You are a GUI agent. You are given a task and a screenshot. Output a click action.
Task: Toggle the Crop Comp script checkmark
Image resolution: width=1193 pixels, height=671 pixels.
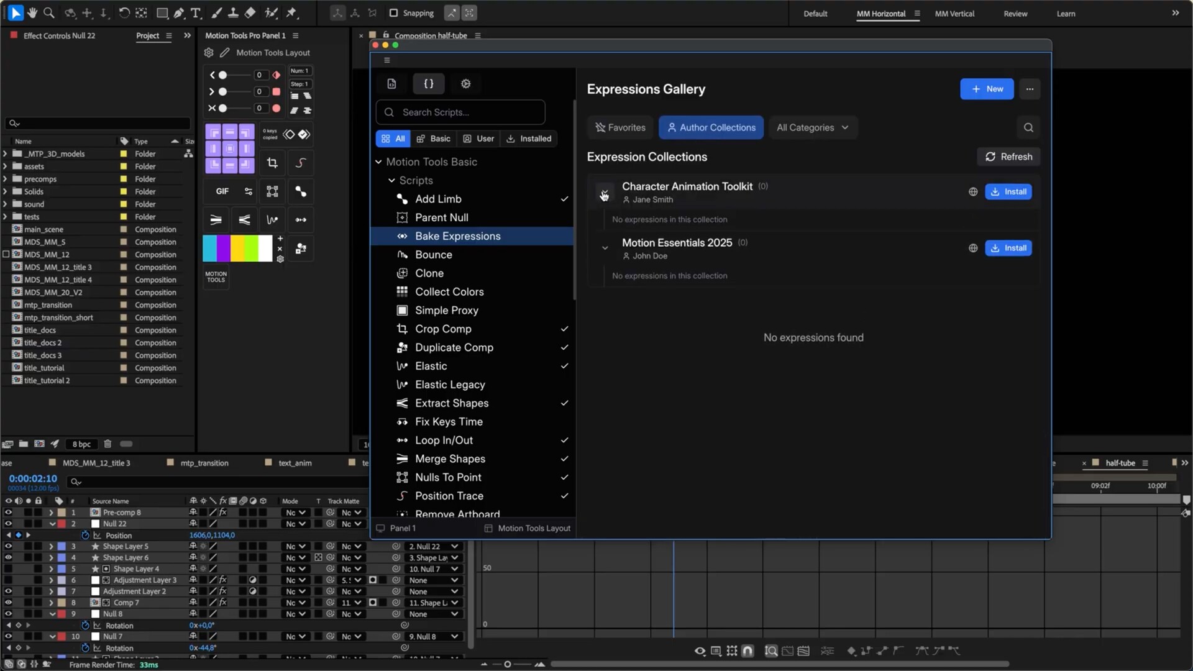[564, 329]
